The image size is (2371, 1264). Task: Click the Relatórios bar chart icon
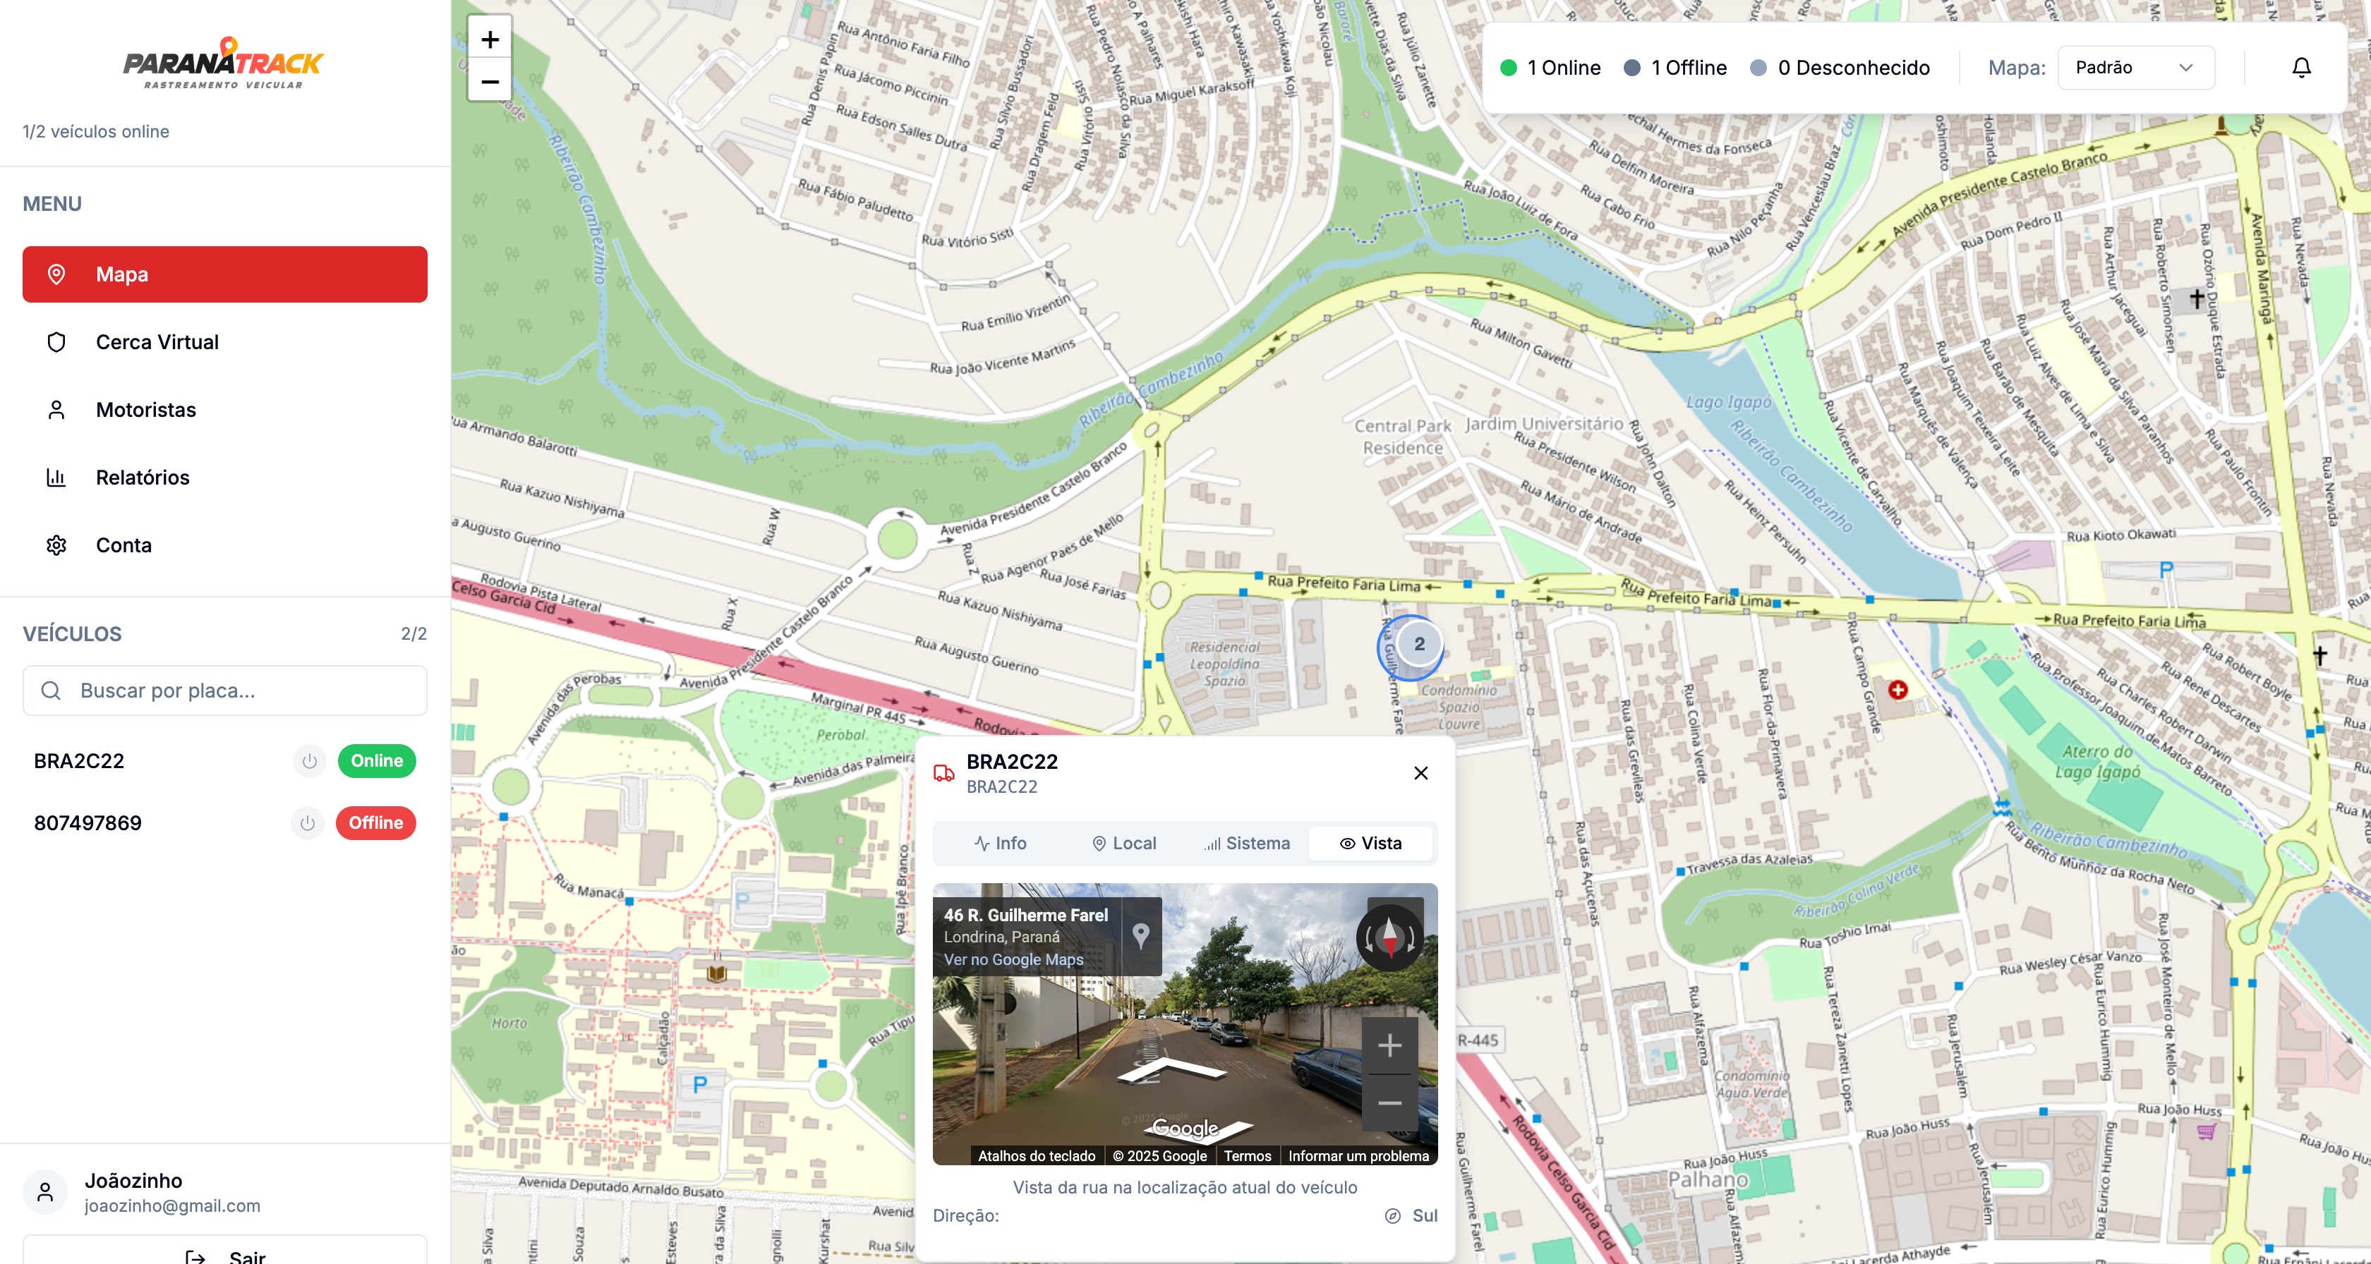coord(57,478)
